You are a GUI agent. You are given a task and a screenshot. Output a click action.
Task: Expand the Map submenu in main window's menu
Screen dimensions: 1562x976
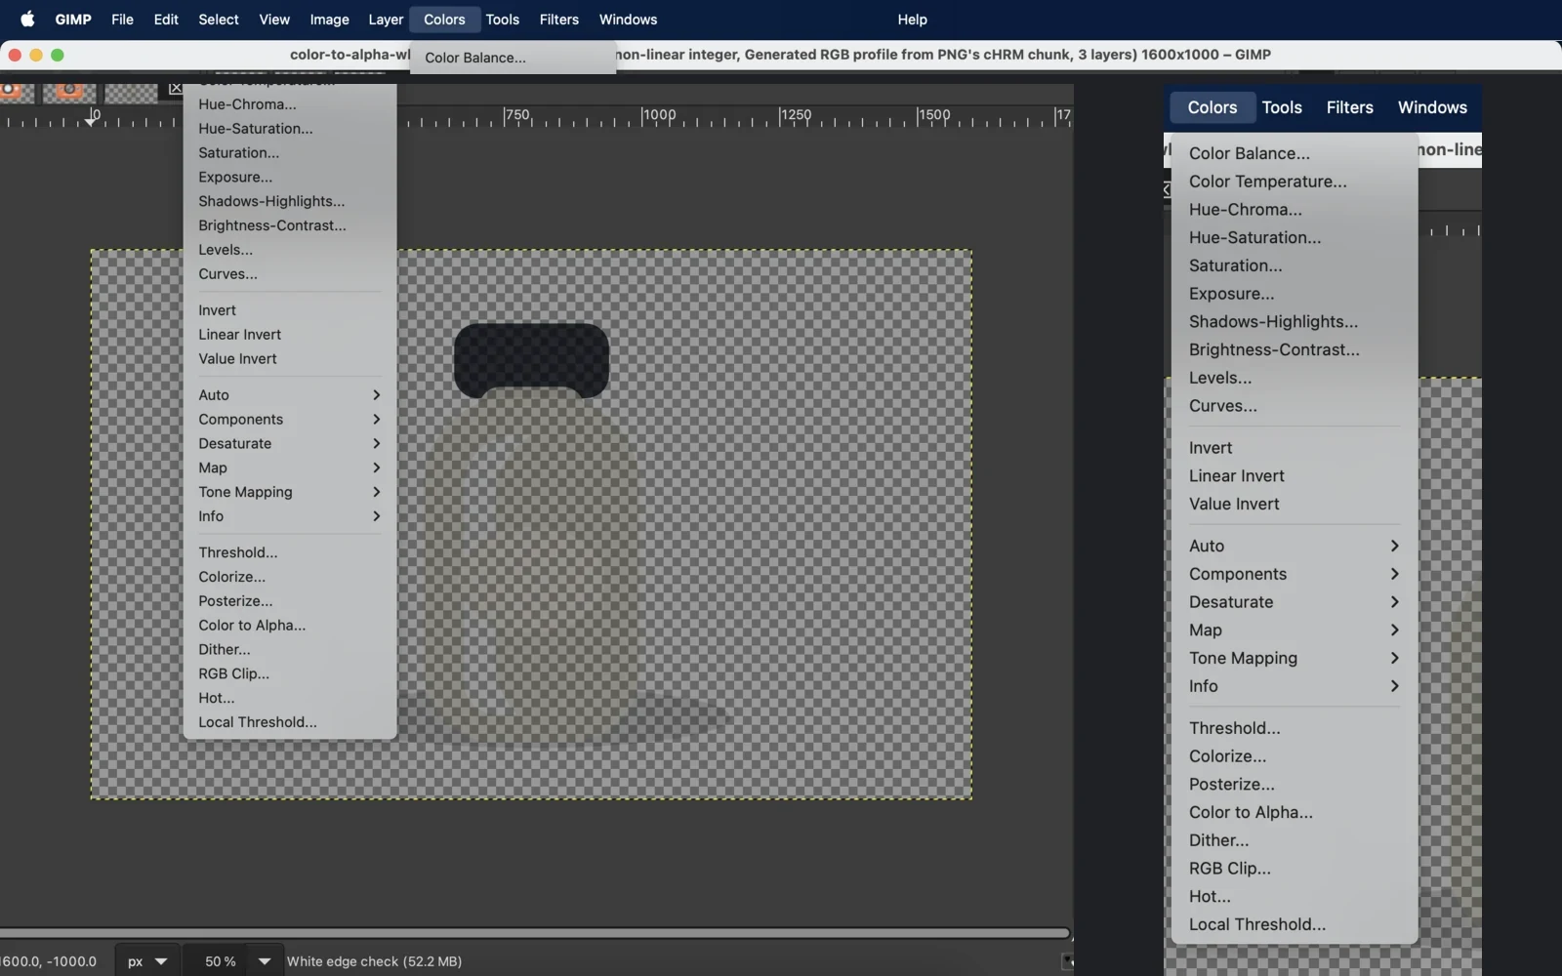[x=290, y=468]
